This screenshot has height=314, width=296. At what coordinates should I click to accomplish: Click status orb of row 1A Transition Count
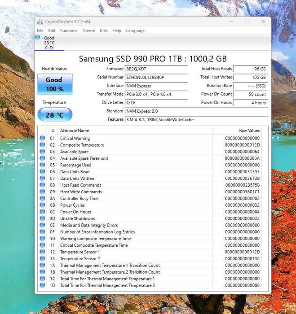(42, 265)
